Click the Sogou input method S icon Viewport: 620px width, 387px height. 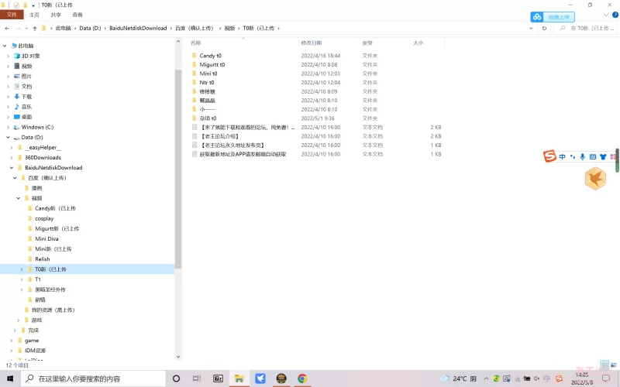549,157
